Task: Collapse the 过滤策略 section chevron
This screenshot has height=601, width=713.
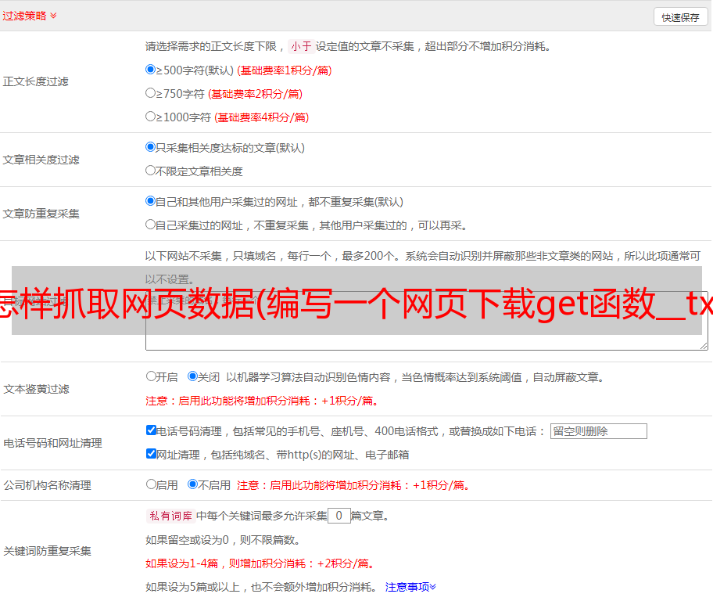Action: click(53, 16)
